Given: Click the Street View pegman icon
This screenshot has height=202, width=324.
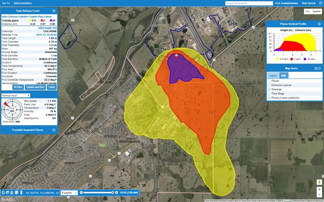Looking at the screenshot, I should 319,183.
